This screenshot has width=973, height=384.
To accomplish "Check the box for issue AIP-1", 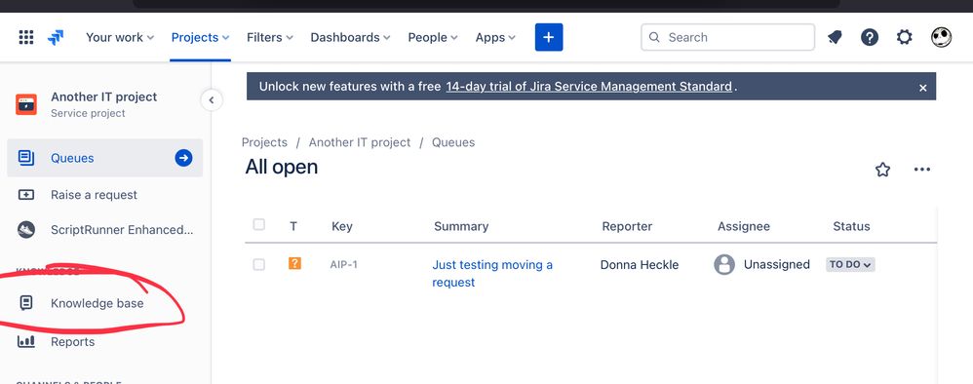I will click(x=258, y=264).
